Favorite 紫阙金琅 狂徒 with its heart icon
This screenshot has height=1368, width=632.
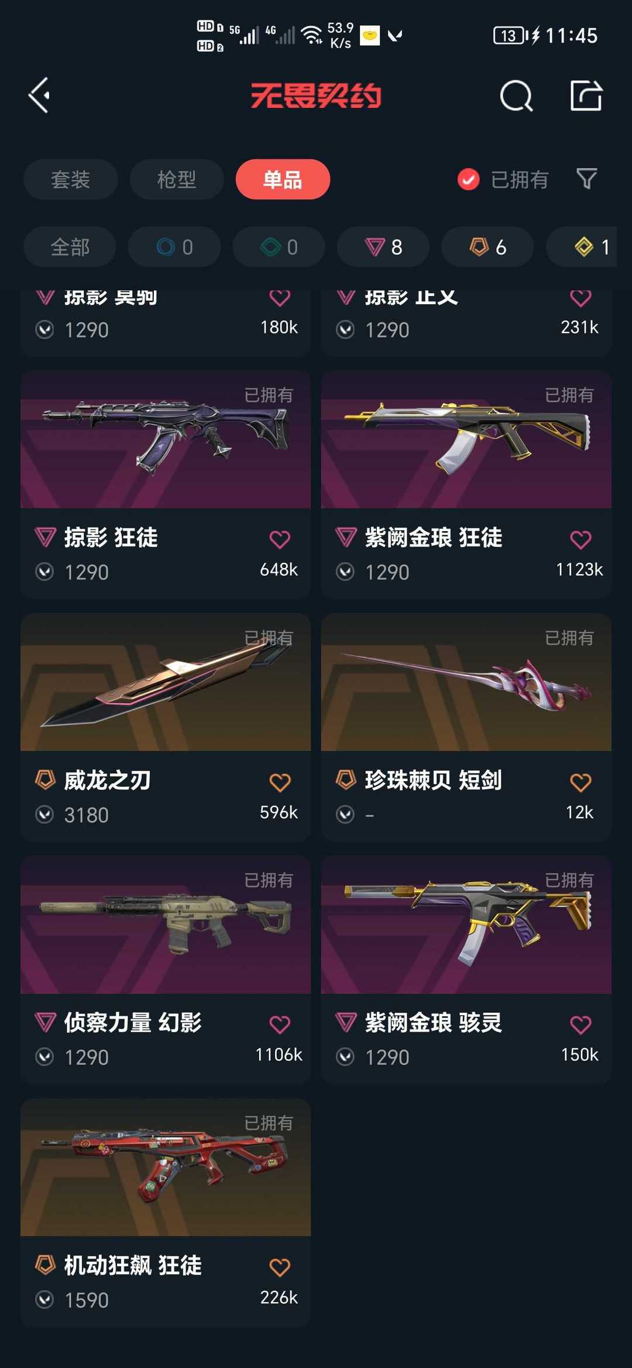[x=581, y=539]
